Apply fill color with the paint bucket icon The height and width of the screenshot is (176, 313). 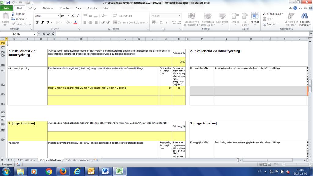[x=68, y=22]
